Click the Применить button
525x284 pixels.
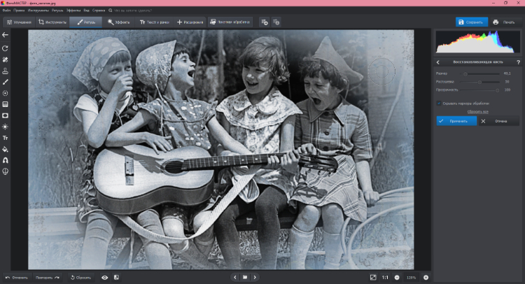456,120
